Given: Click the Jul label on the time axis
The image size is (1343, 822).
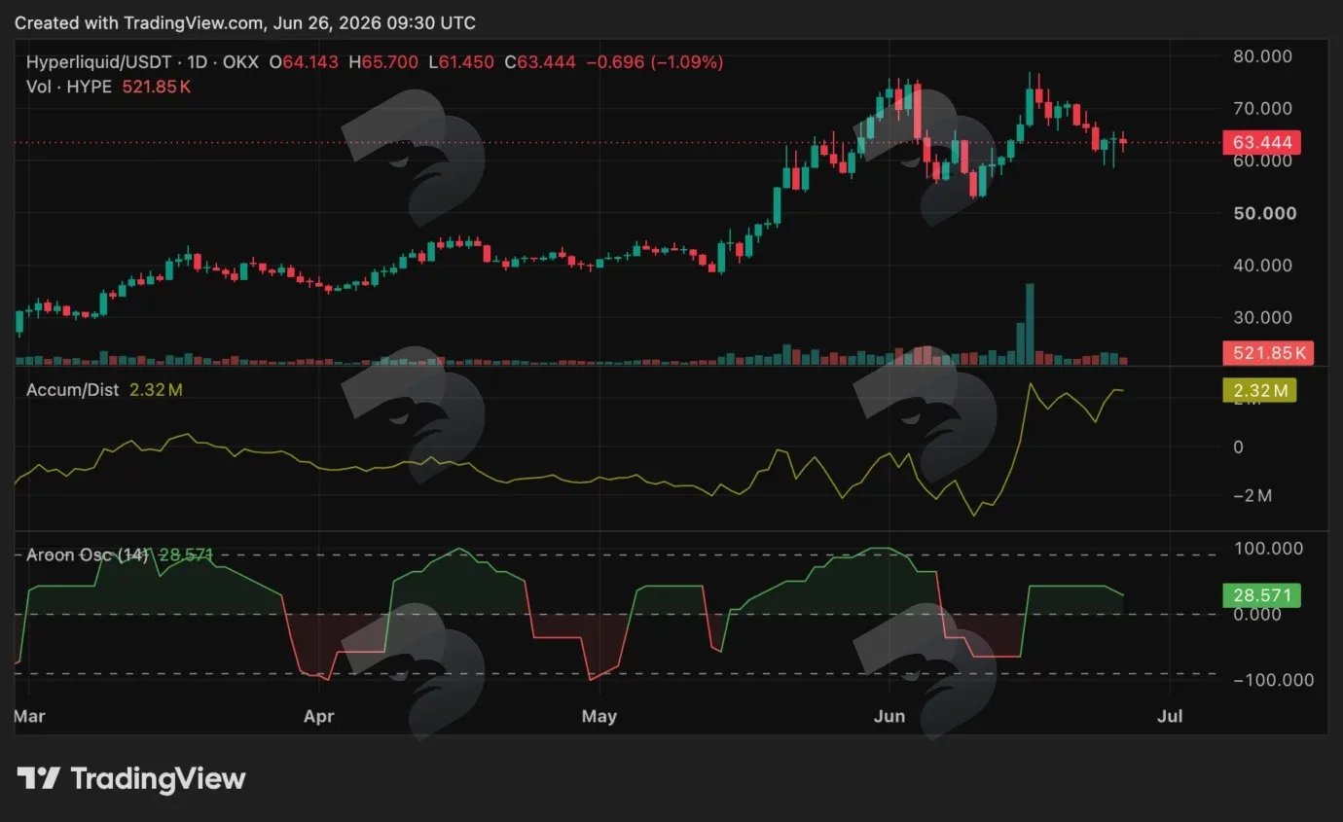Looking at the screenshot, I should pyautogui.click(x=1170, y=717).
